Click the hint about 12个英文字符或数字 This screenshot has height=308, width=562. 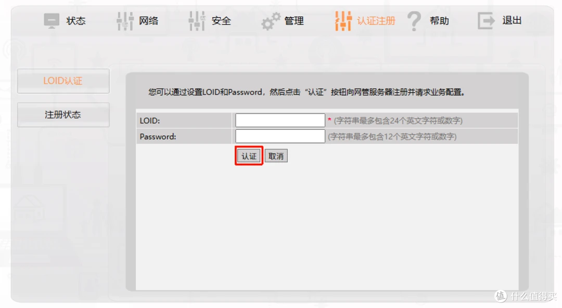point(392,137)
